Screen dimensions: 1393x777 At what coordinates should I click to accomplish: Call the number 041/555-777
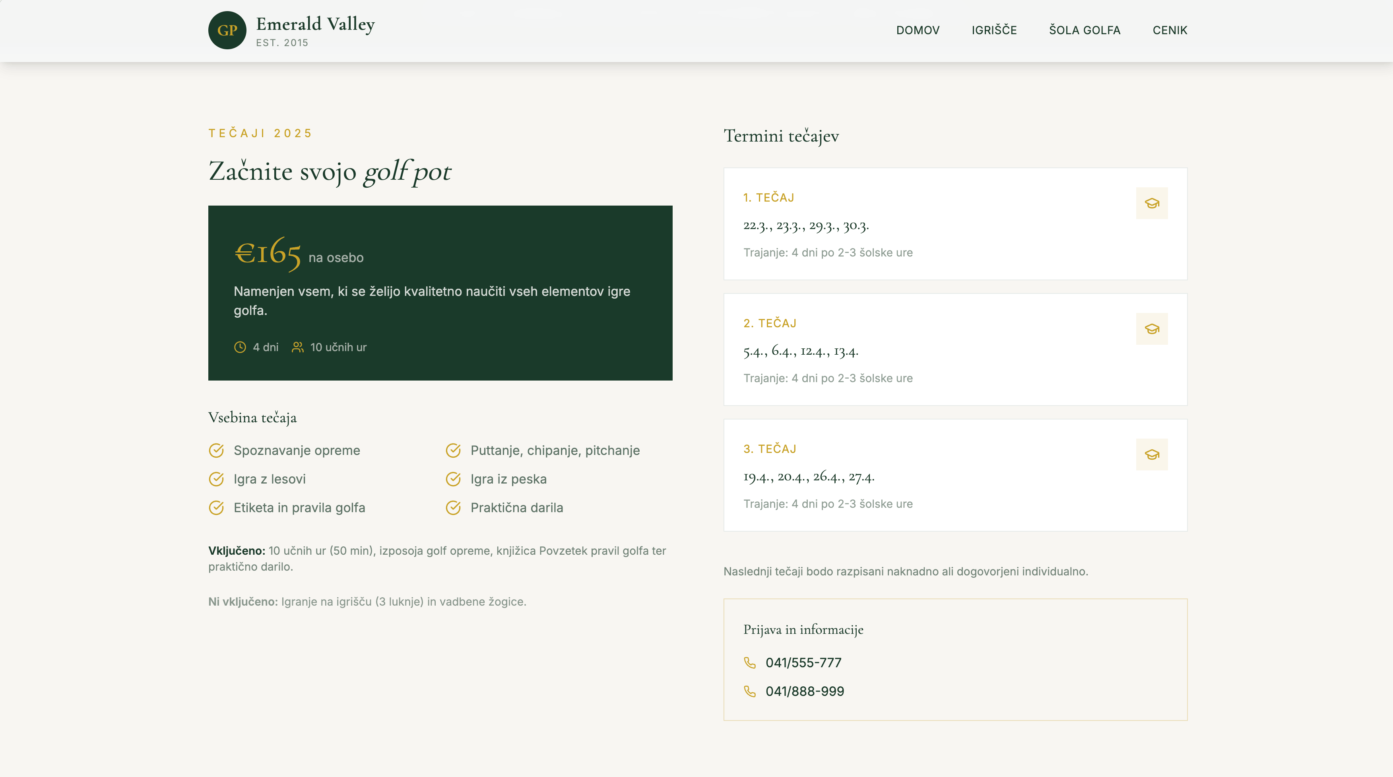point(803,662)
